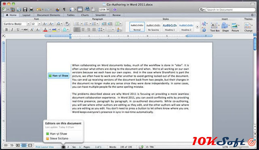The width and height of the screenshot is (259, 150).
Task: Toggle Bold formatting
Action: coord(6,30)
